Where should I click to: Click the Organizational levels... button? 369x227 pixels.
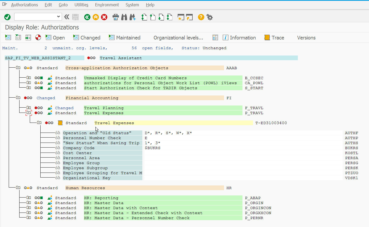tap(178, 38)
